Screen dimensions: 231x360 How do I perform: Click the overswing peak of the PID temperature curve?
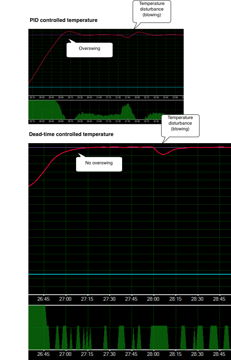(69, 32)
